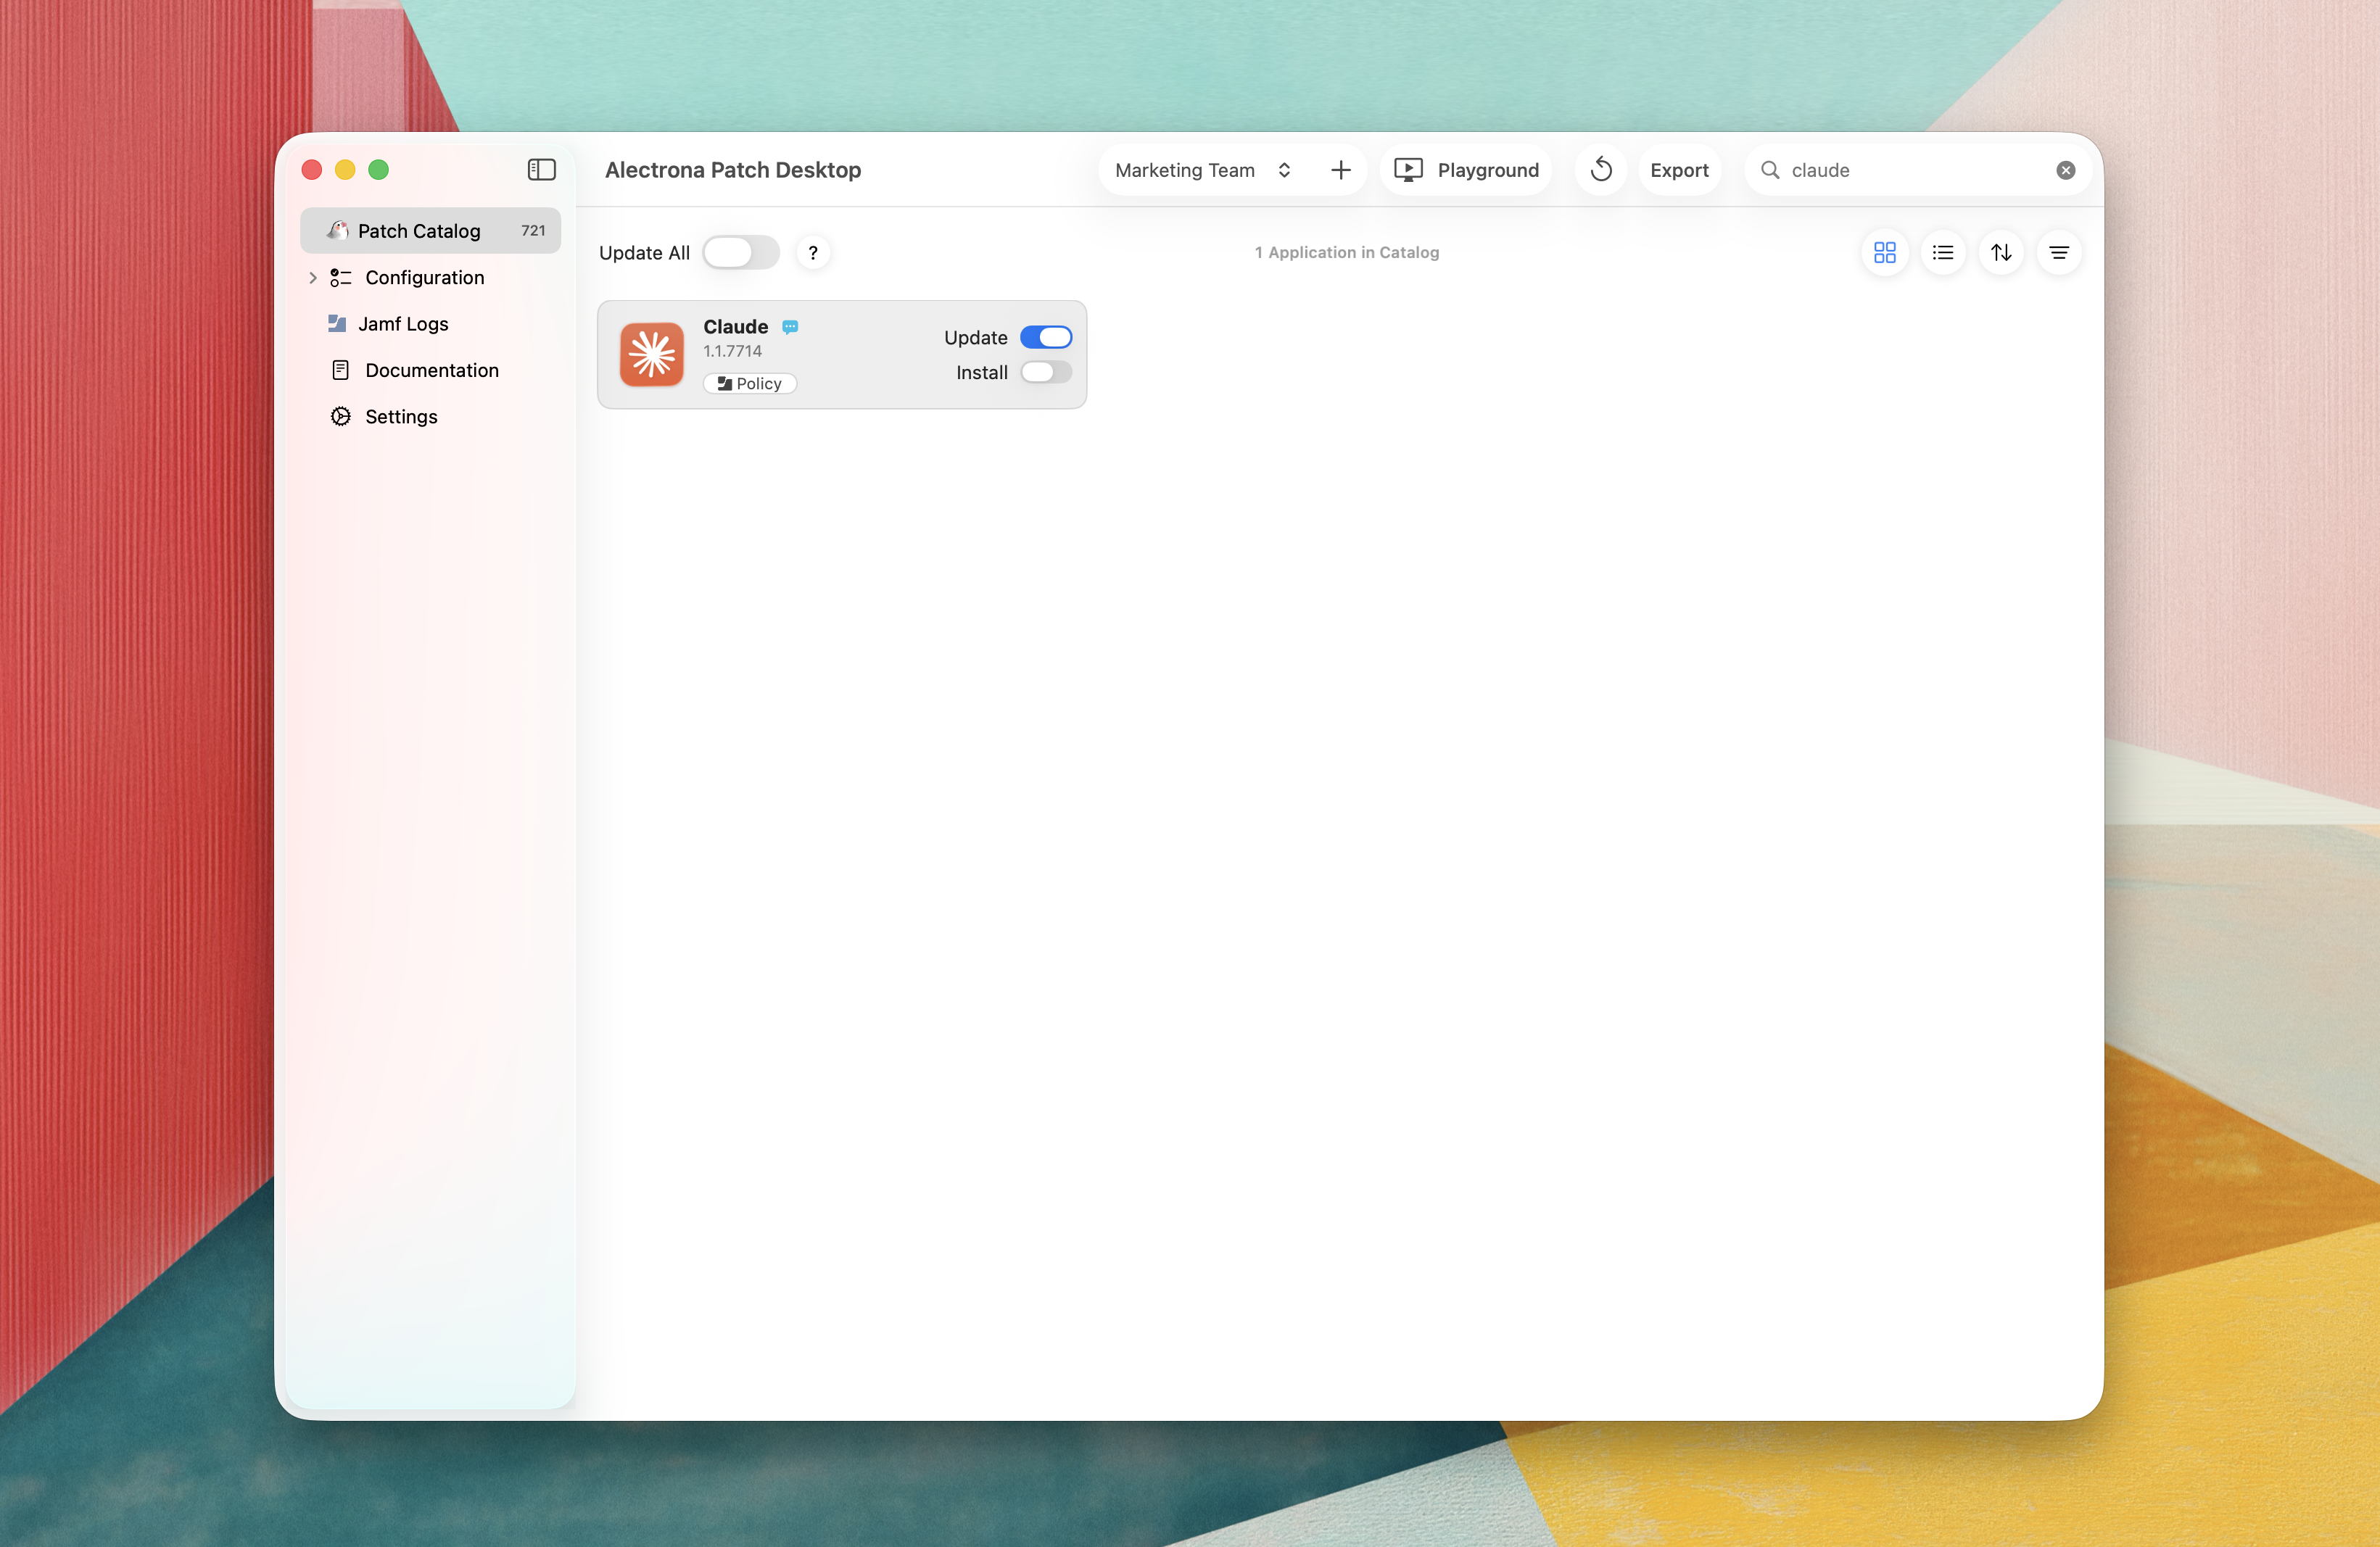This screenshot has width=2380, height=1547.
Task: Enable the Install toggle for Claude
Action: click(x=1046, y=373)
